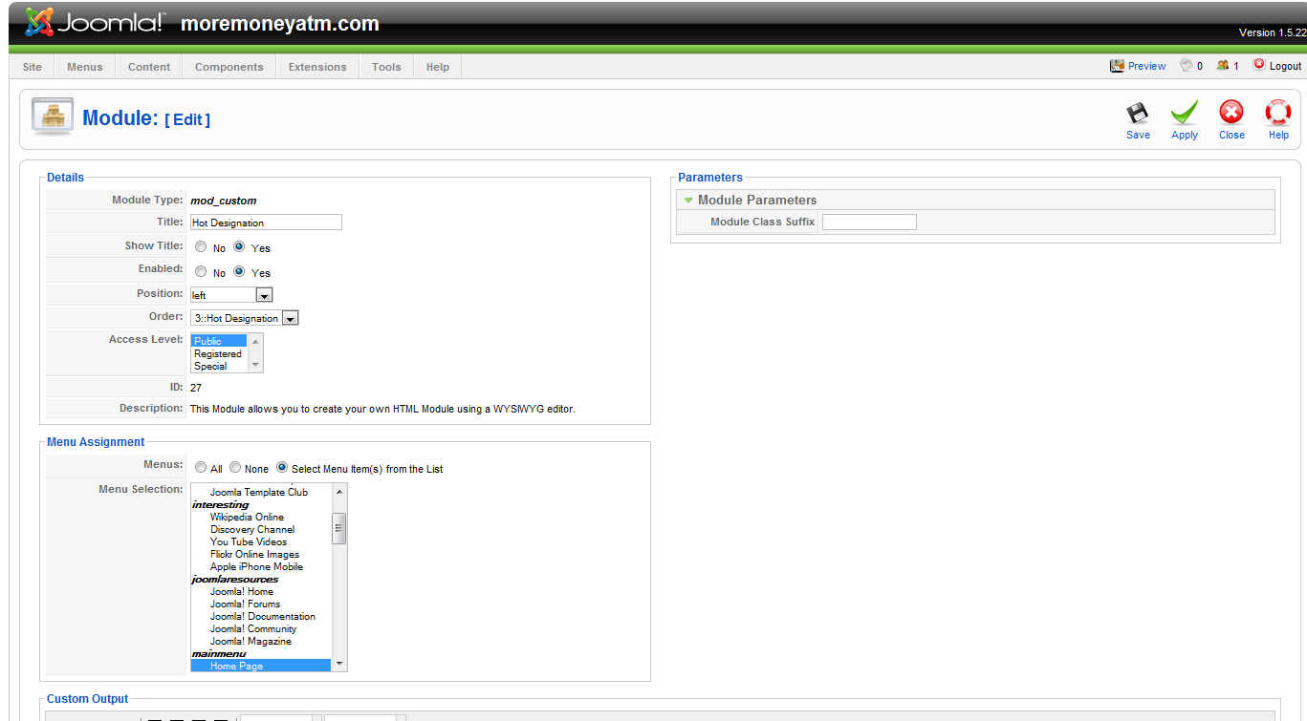Open the Position dropdown showing left

tap(231, 295)
